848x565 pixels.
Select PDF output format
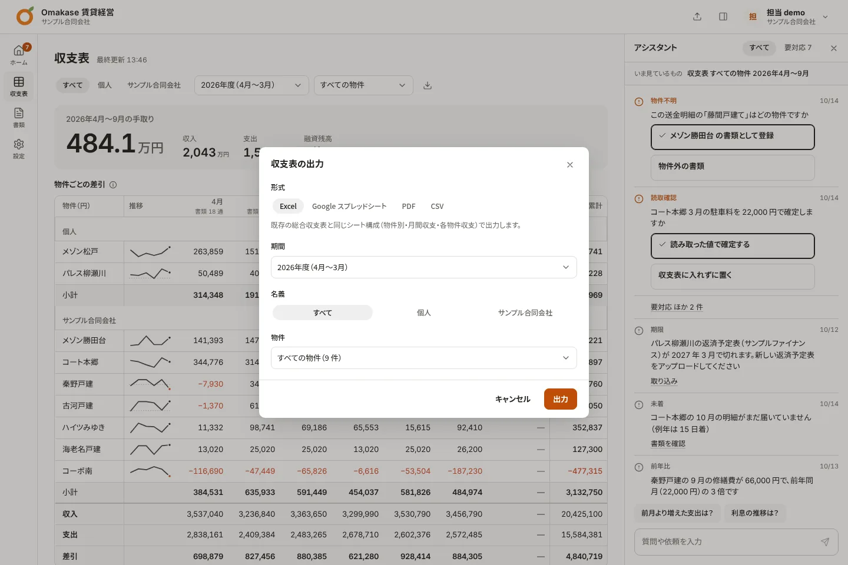[x=409, y=206]
